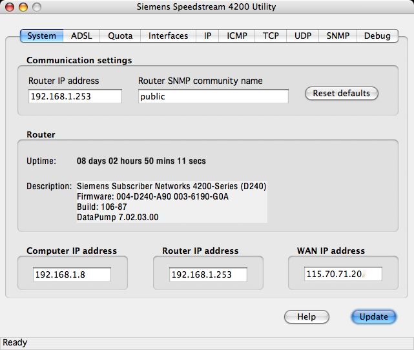Click the Help button
This screenshot has height=350, width=414.
[307, 316]
